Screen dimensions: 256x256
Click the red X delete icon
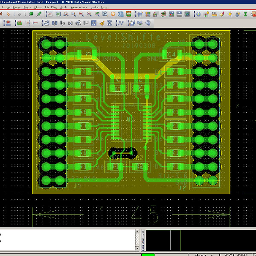[1, 14]
